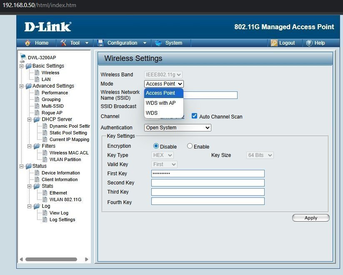Click the DWL-3200AP device icon
Image resolution: width=343 pixels, height=275 pixels.
point(23,57)
